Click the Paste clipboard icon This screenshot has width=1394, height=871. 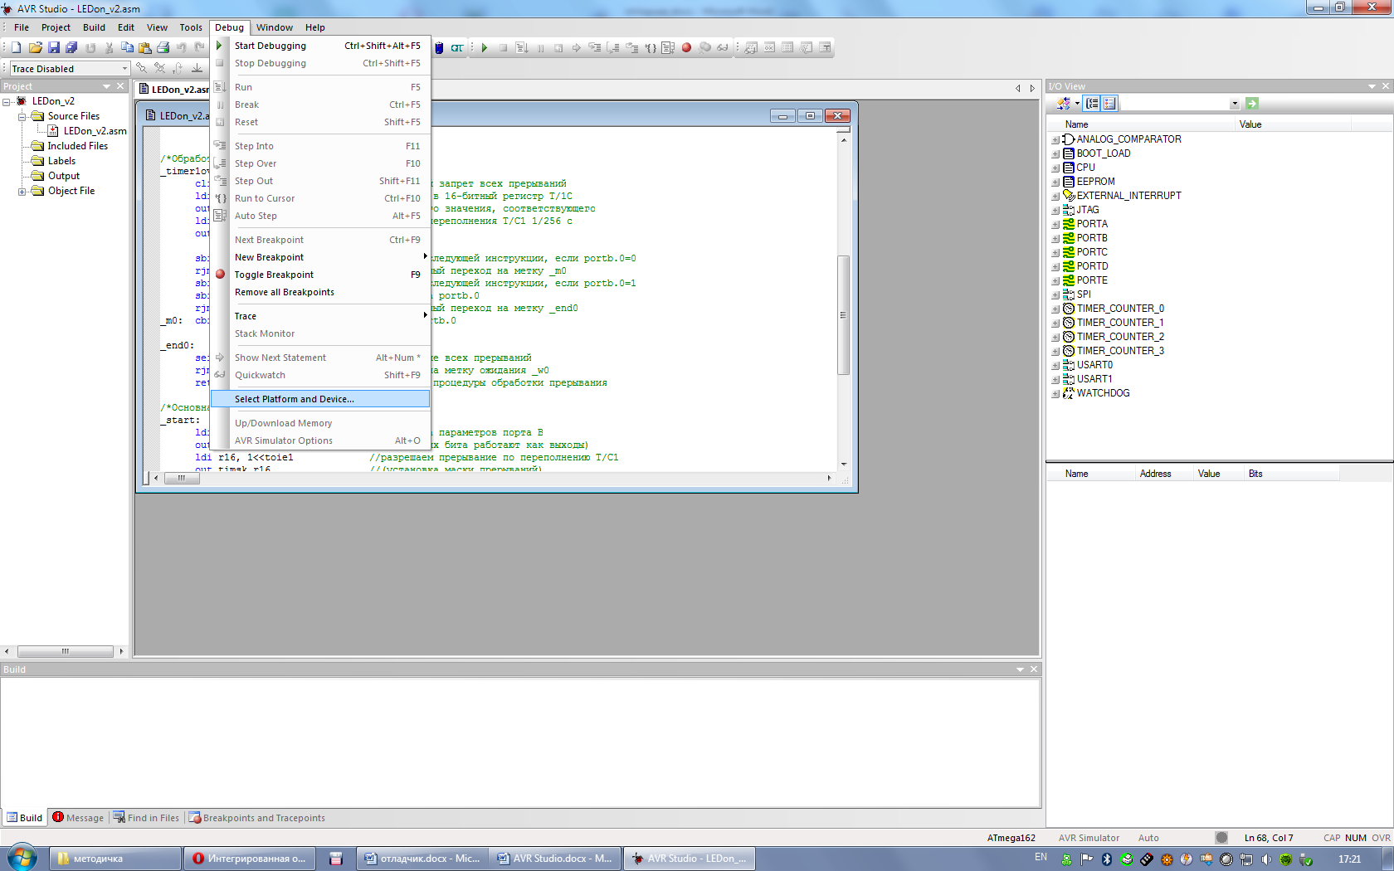pyautogui.click(x=145, y=48)
